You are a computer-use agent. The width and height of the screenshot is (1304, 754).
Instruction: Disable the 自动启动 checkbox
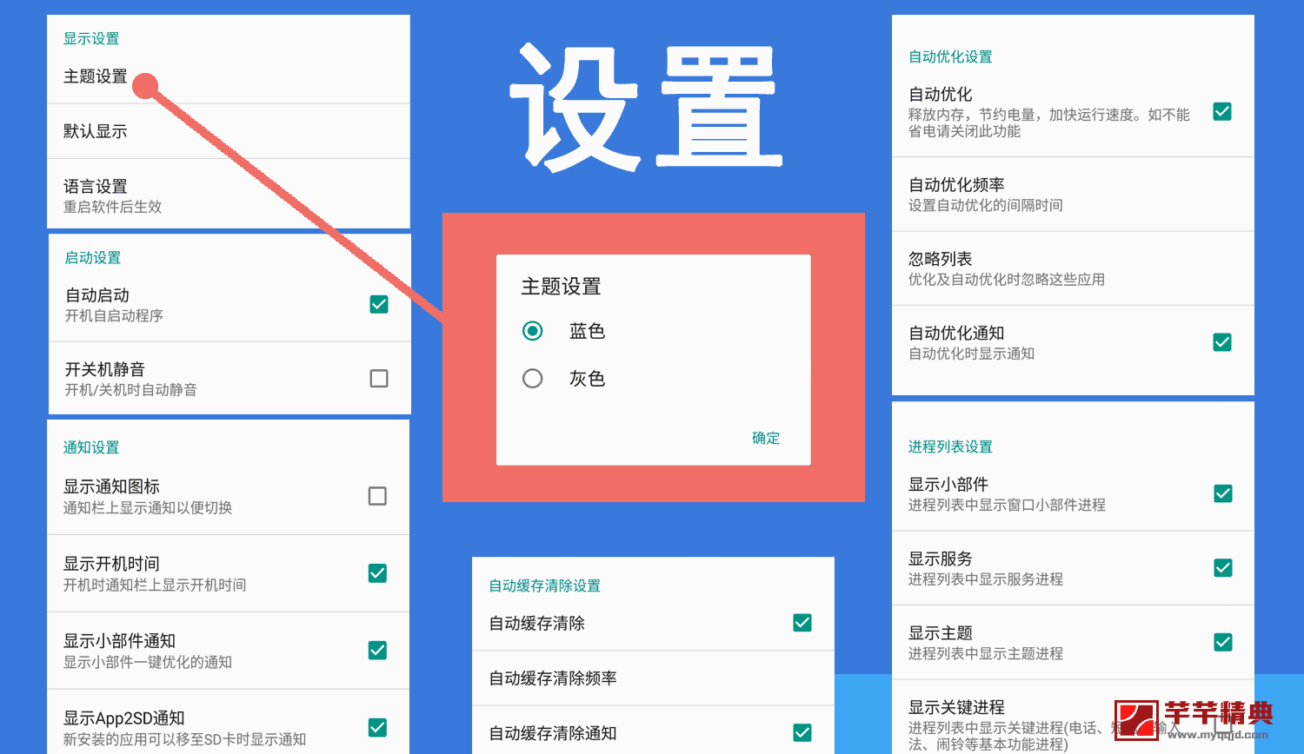pyautogui.click(x=379, y=304)
